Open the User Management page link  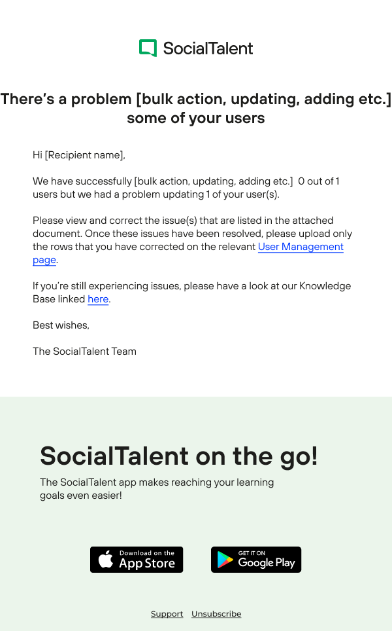tap(301, 247)
